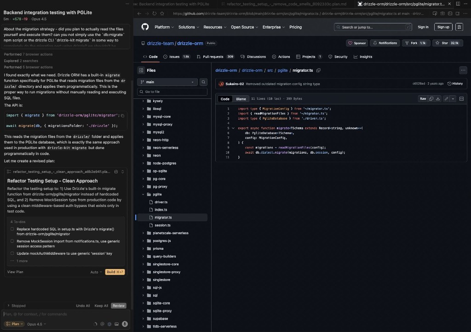Click Keep All
This screenshot has width=471, height=332.
(101, 306)
